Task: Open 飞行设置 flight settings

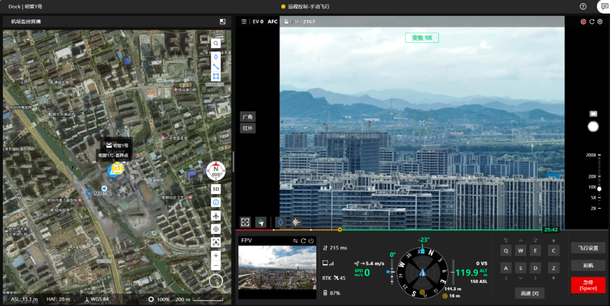Action: coord(588,248)
